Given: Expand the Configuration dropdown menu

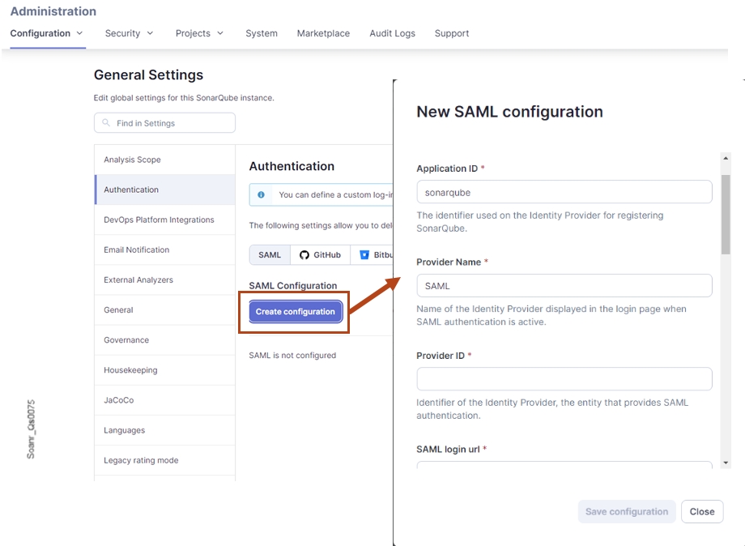Looking at the screenshot, I should pyautogui.click(x=79, y=33).
